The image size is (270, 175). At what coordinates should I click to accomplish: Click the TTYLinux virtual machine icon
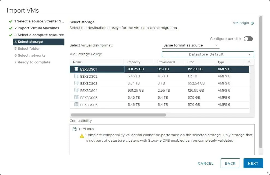tap(74, 129)
